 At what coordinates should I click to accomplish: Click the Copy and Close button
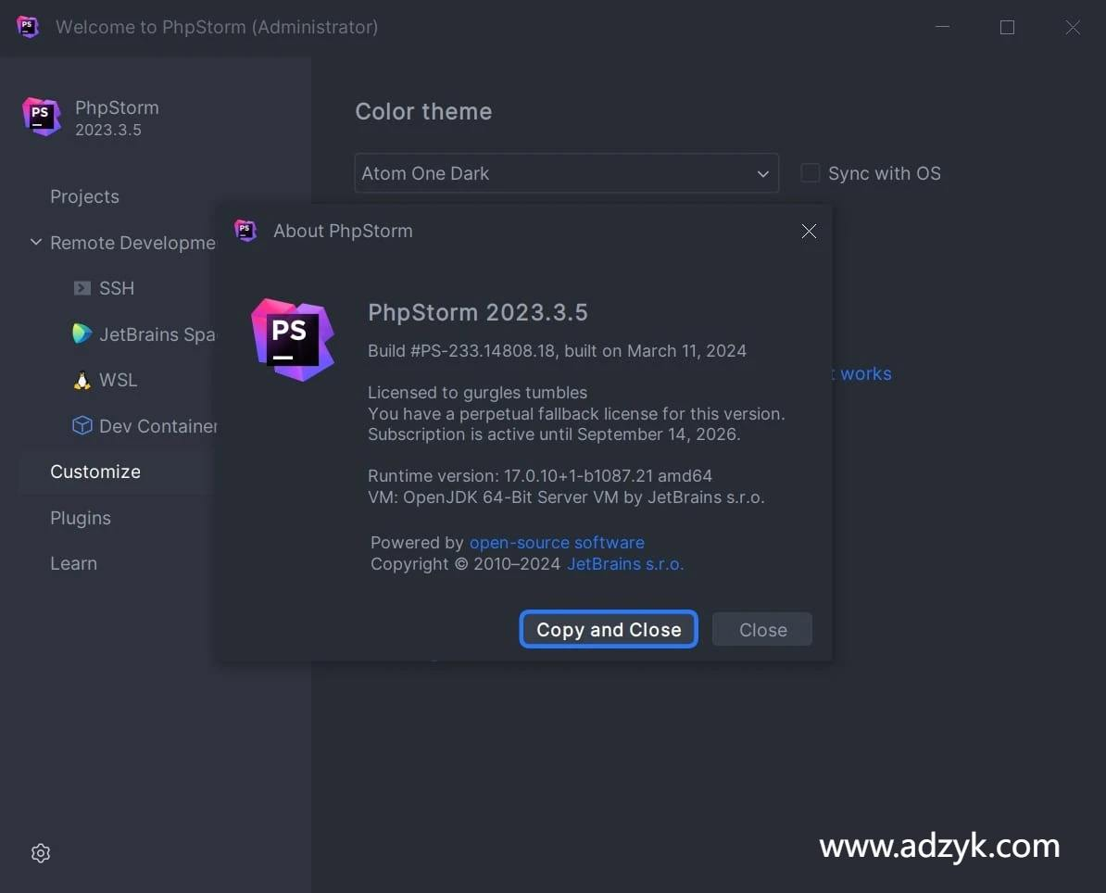pyautogui.click(x=609, y=629)
